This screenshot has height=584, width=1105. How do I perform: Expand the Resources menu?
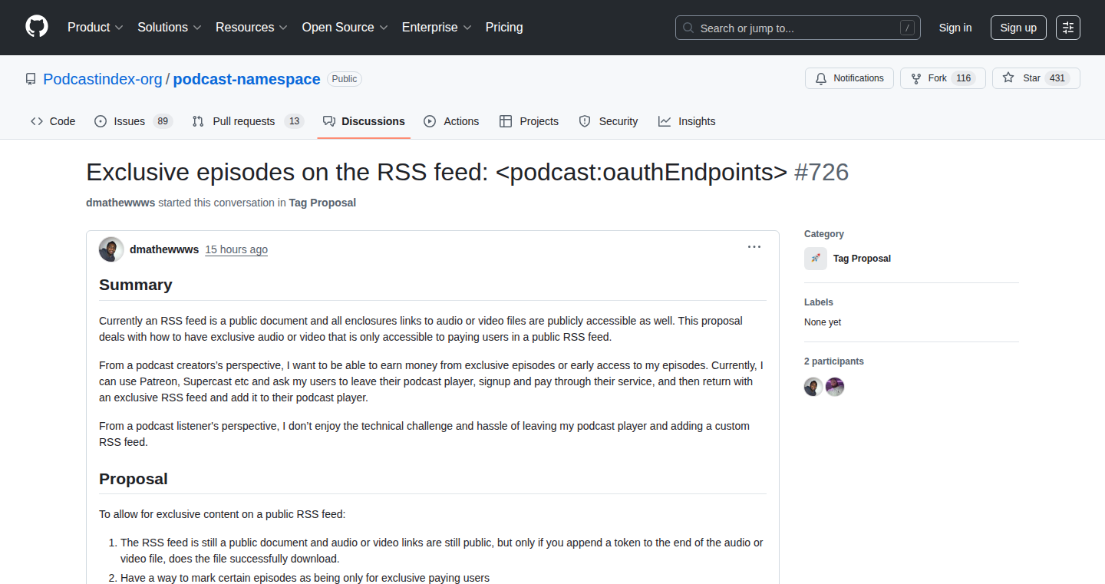point(252,27)
